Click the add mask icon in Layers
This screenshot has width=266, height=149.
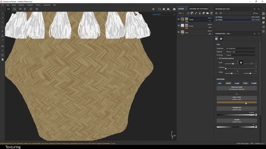point(192,13)
